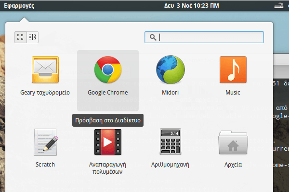This screenshot has width=289, height=192.
Task: Open the Εφαρμογές menu in top panel
Action: coord(19,6)
